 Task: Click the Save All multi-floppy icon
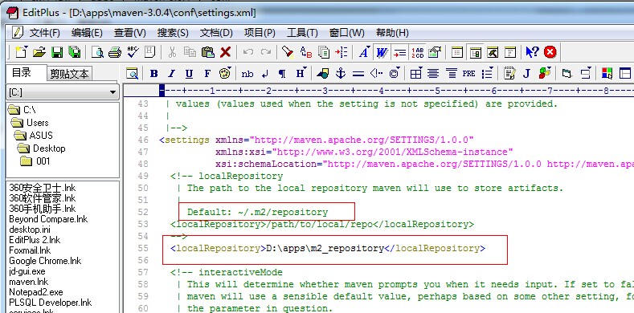point(75,52)
